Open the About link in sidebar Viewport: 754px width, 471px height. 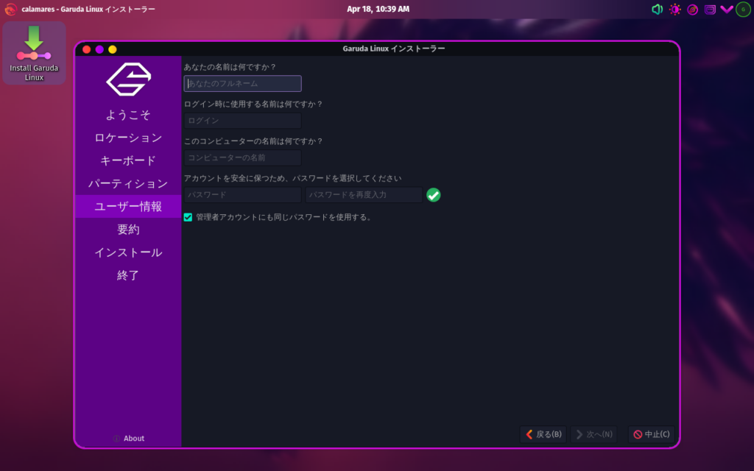tap(128, 439)
